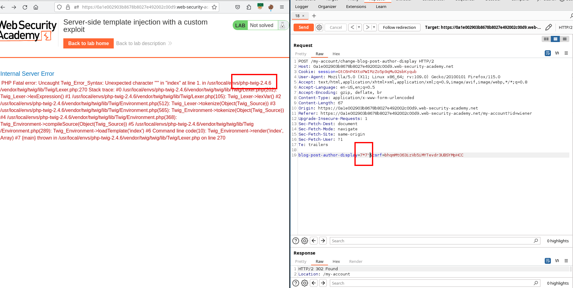Switch to side-by-side layout view
The height and width of the screenshot is (288, 573).
tap(546, 39)
